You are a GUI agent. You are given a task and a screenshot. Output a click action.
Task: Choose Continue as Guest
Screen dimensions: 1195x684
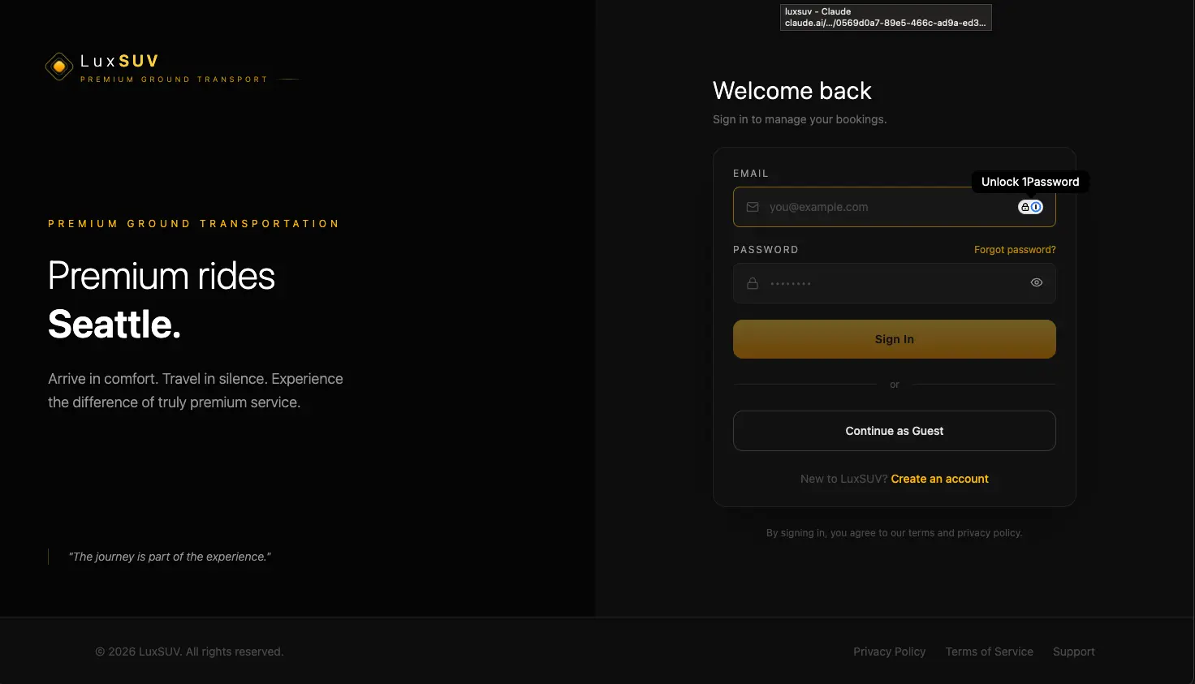coord(895,431)
